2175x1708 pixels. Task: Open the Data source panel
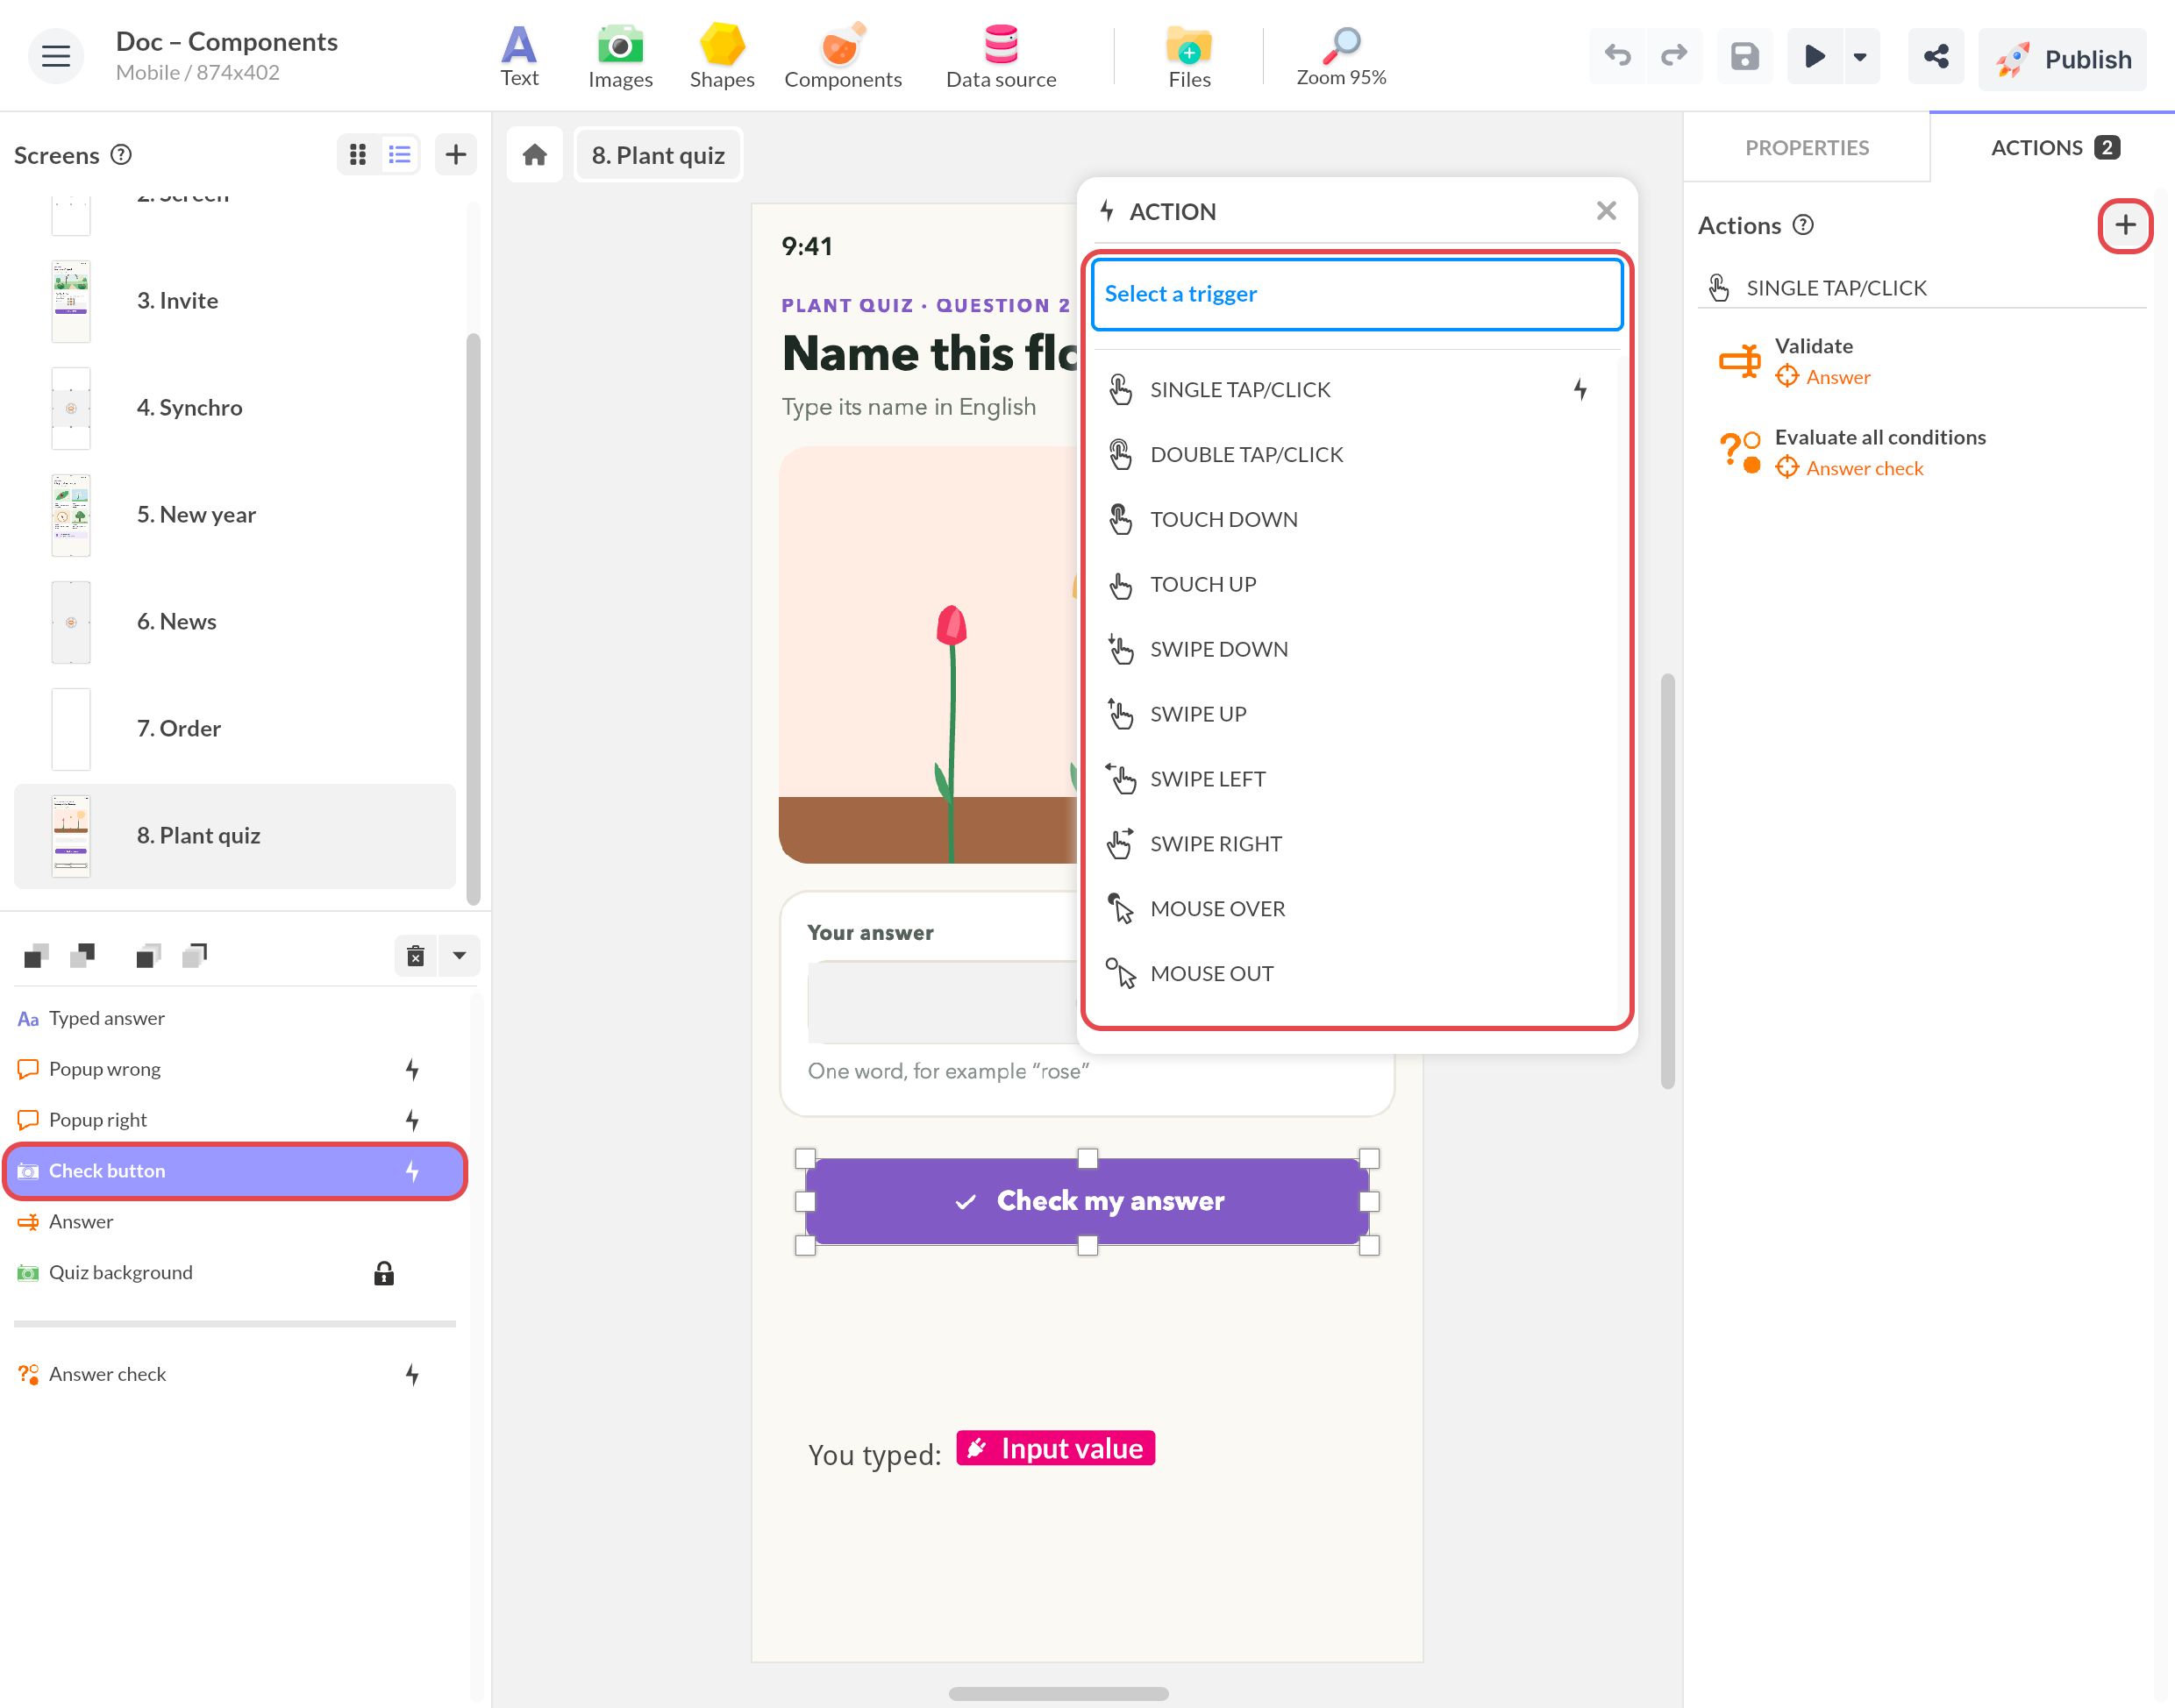tap(1000, 57)
